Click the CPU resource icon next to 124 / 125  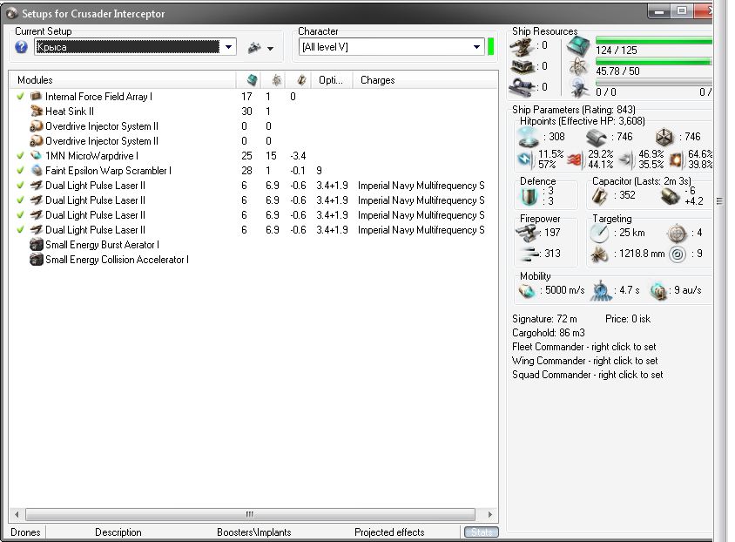(x=578, y=46)
